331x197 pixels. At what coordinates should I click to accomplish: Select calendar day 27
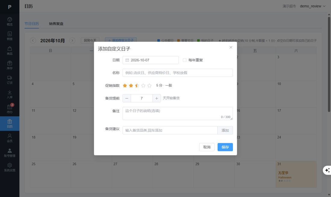[132, 174]
